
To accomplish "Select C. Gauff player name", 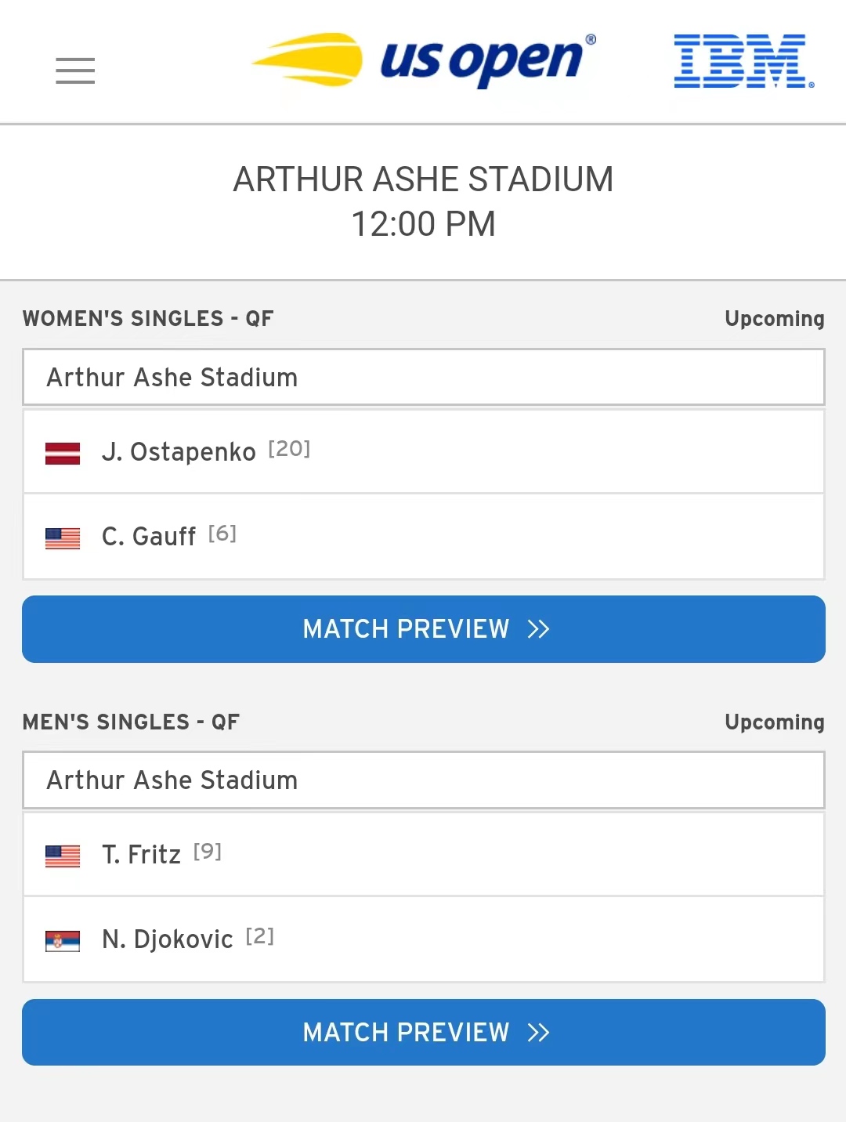I will [x=149, y=537].
